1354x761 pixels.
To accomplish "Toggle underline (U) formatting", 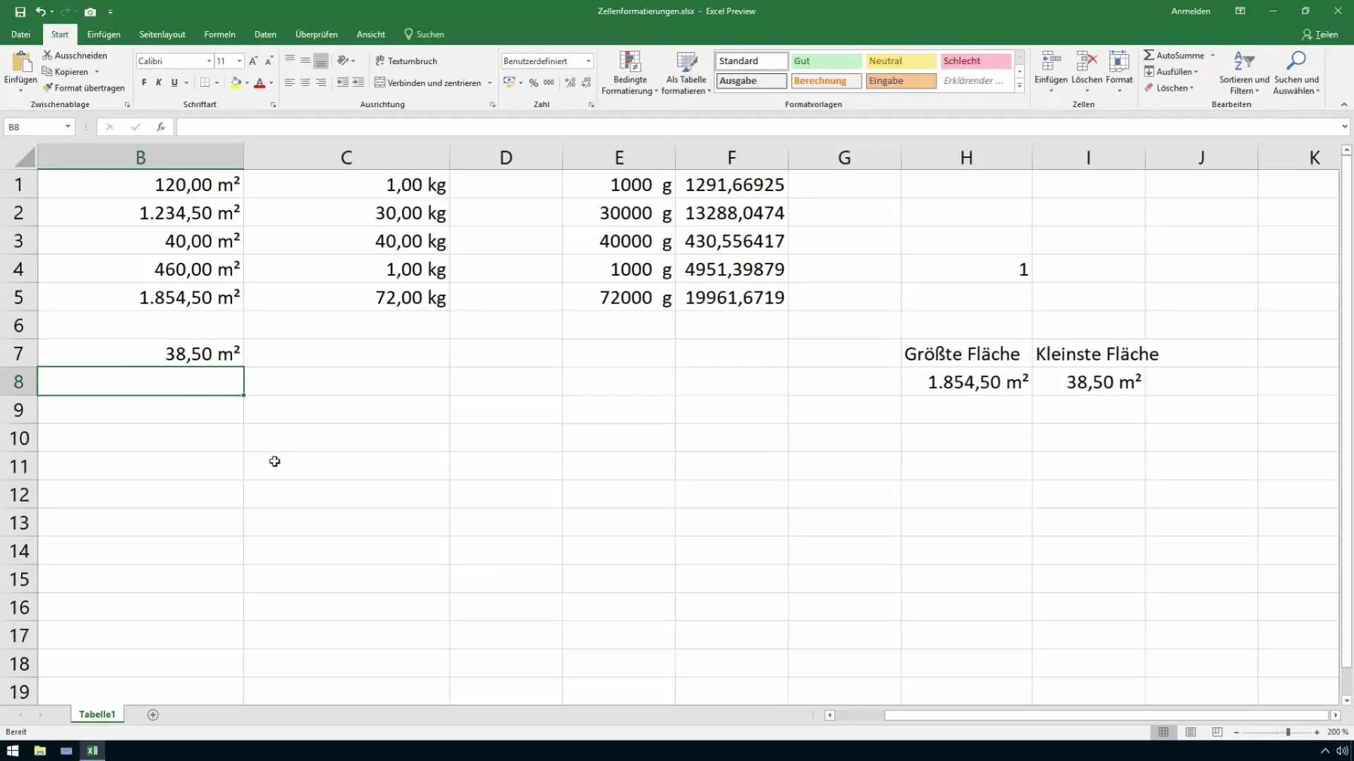I will click(174, 82).
